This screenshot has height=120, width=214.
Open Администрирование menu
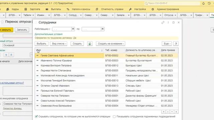[x=165, y=9]
